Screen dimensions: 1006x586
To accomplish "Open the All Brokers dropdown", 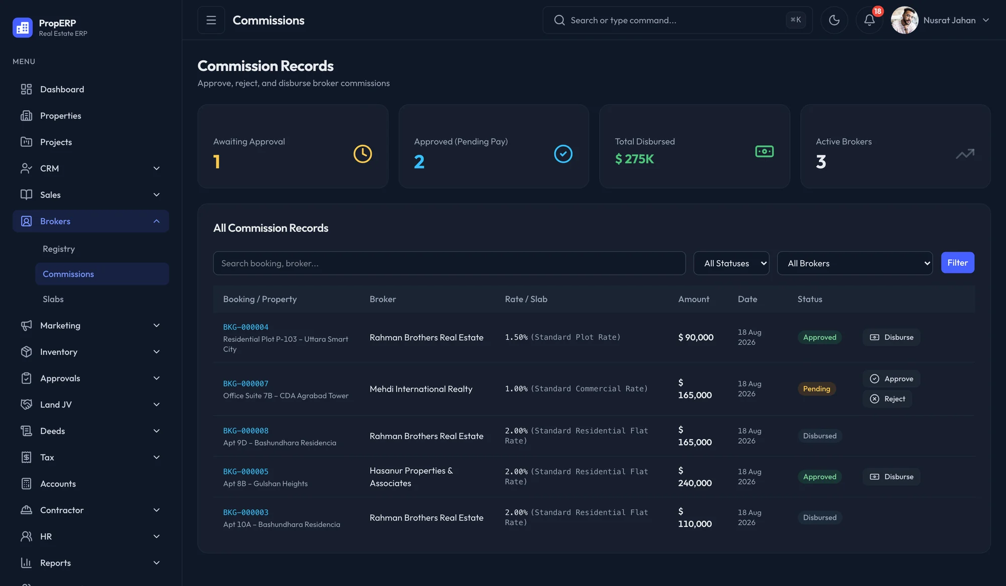I will 855,263.
